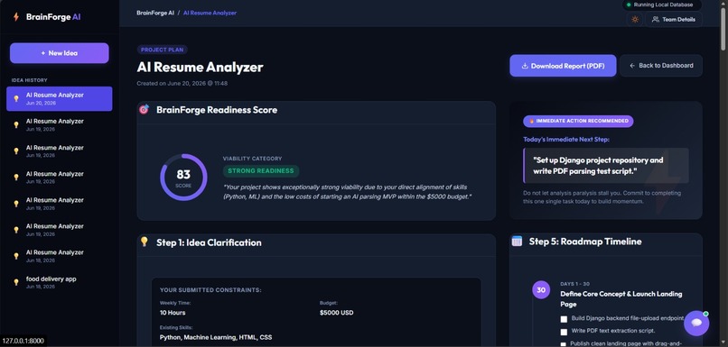Download Report as PDF
This screenshot has height=347, width=728.
[563, 66]
